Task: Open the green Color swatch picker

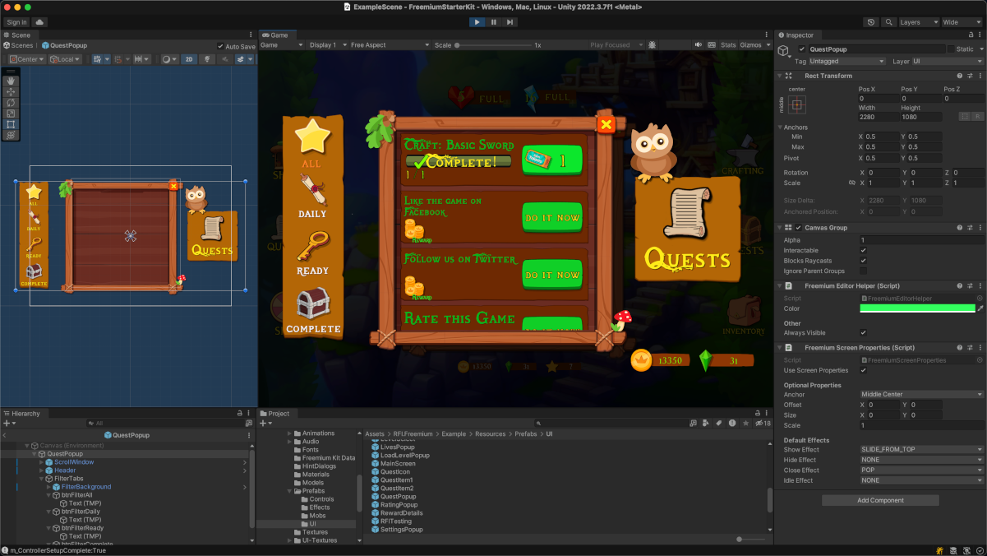Action: click(916, 308)
